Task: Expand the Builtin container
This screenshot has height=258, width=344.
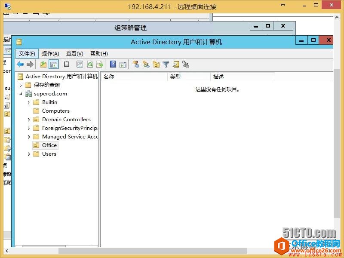Action: (29, 102)
